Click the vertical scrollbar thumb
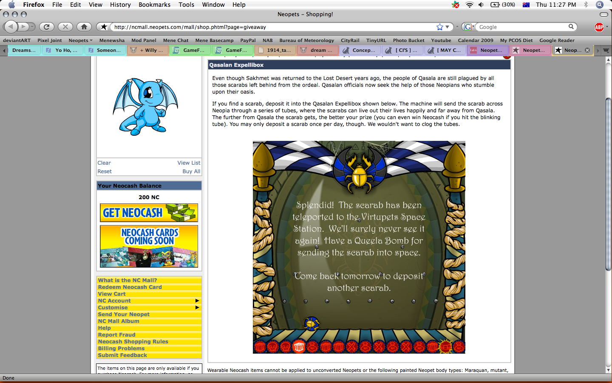 (608, 184)
